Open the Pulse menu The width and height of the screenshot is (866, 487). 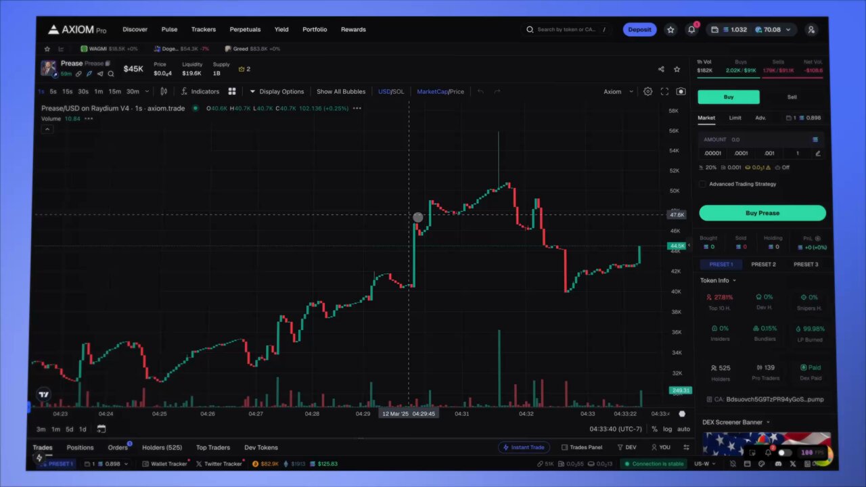[x=169, y=30]
